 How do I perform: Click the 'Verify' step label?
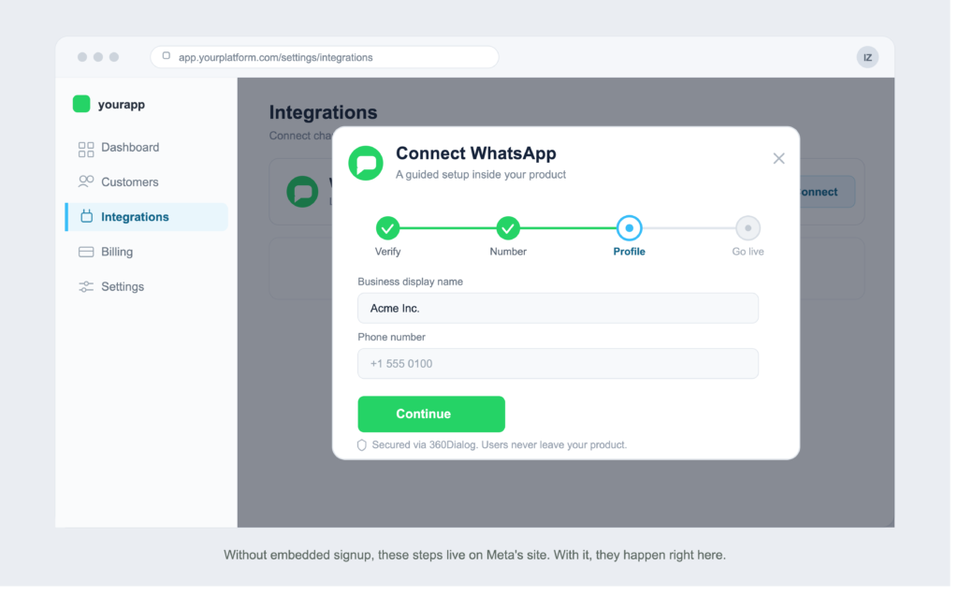coord(390,254)
